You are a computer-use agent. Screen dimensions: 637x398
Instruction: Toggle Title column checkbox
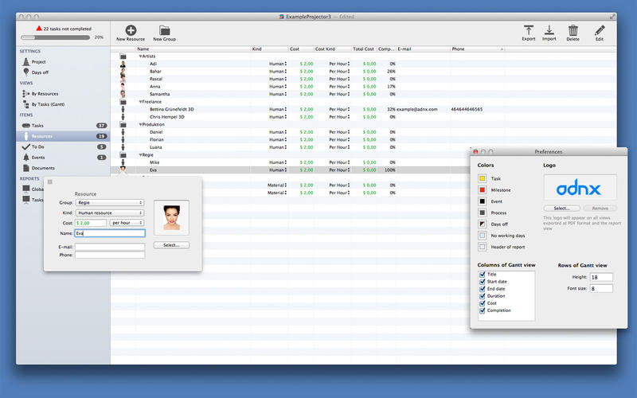click(x=483, y=275)
